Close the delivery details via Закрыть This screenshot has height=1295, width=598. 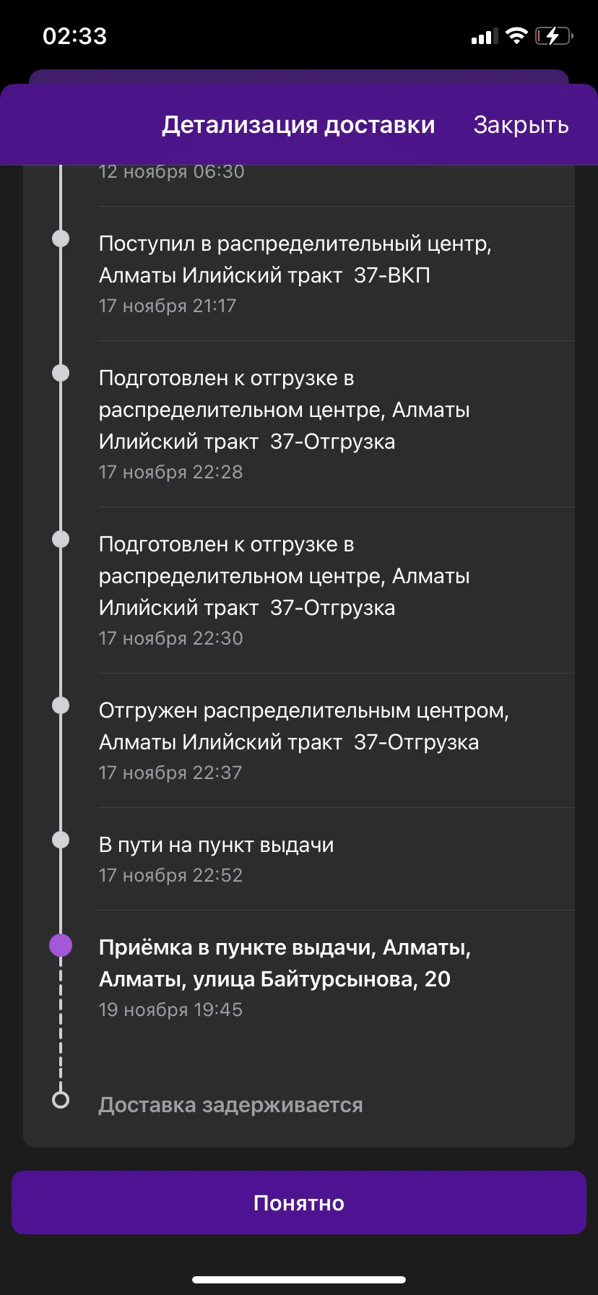coord(521,125)
